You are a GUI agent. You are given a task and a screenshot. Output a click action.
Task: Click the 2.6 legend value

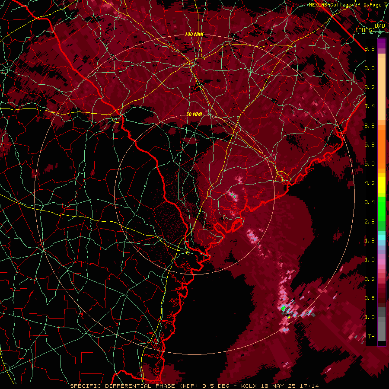(370, 222)
